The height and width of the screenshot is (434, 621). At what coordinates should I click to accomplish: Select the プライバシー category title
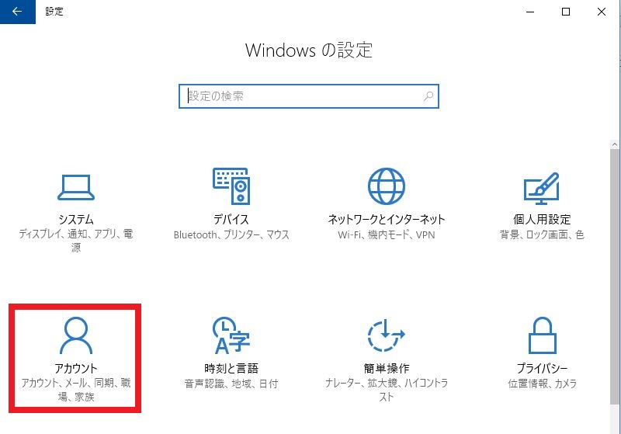pyautogui.click(x=542, y=368)
